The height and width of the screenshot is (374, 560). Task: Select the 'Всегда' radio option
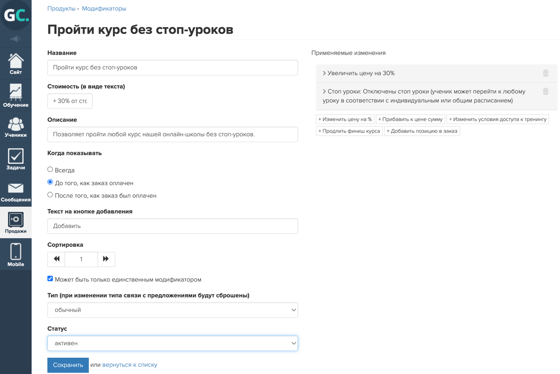coord(50,170)
